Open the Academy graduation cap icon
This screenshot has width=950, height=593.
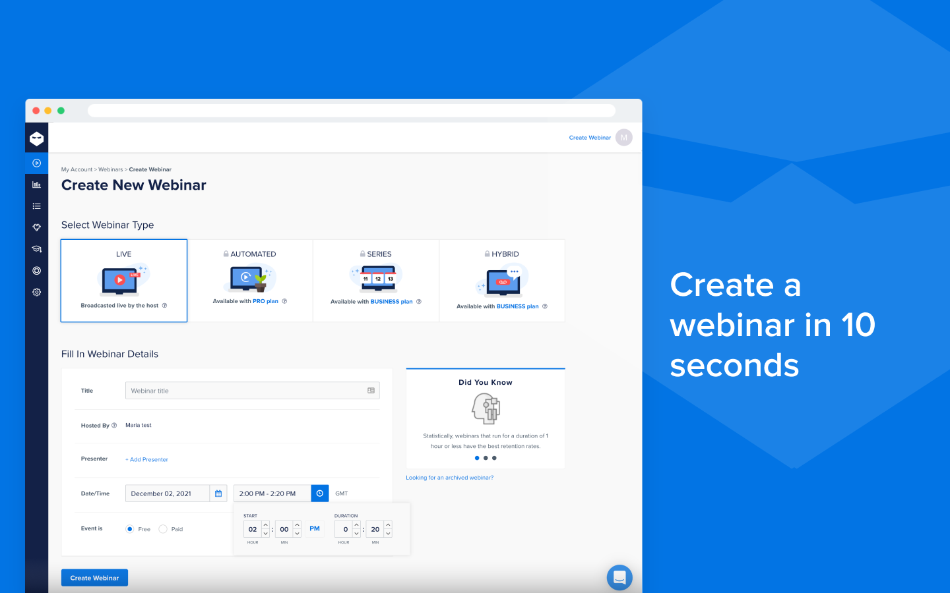point(36,248)
